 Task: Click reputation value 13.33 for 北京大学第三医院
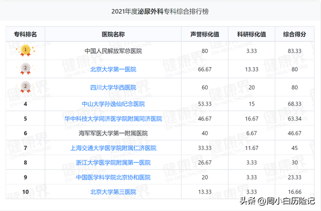[x=205, y=192]
